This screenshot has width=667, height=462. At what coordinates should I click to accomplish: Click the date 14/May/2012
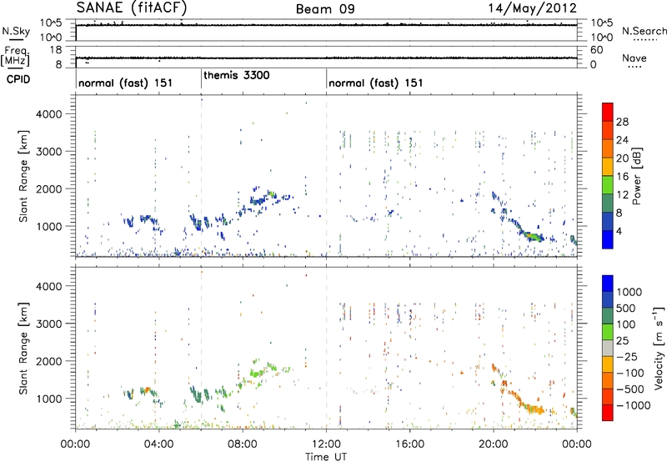pos(532,8)
